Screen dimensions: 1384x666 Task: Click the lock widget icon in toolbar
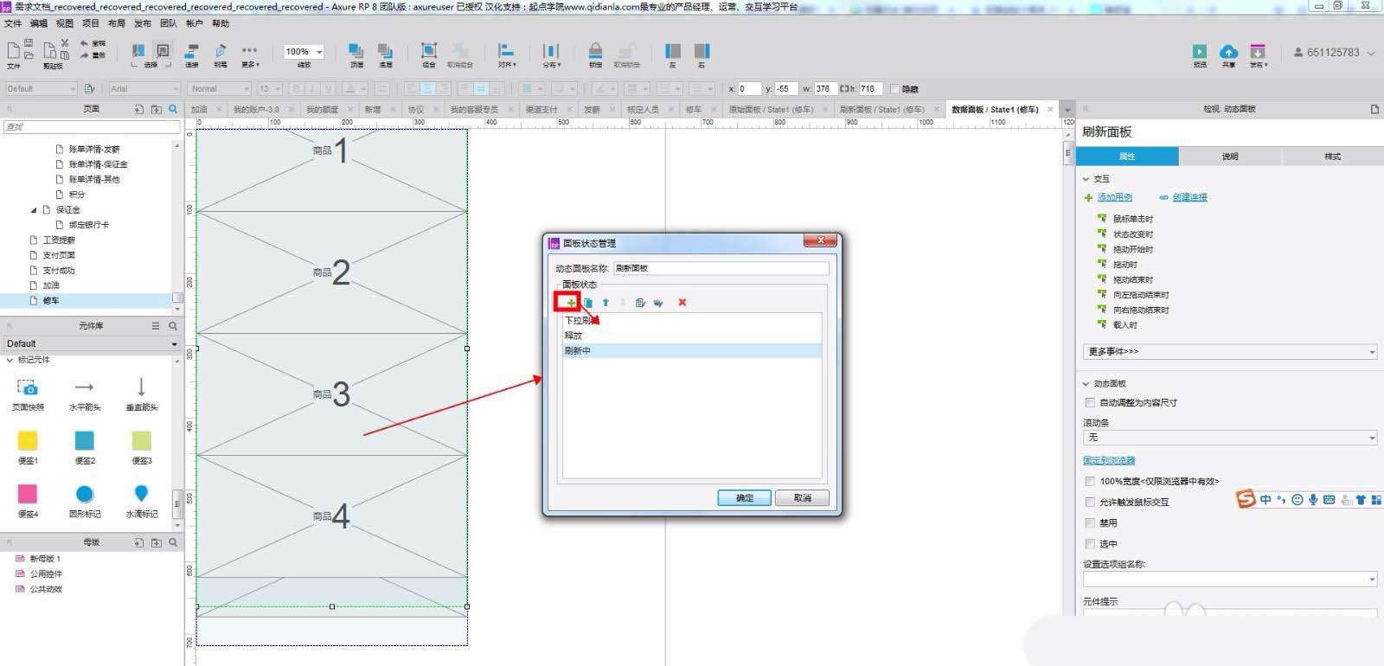595,52
